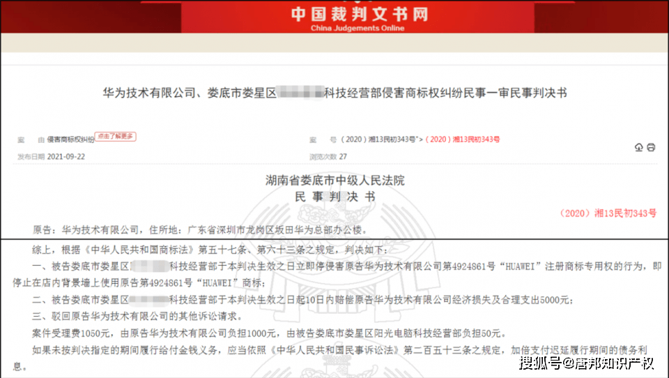The width and height of the screenshot is (669, 378).
Task: Open the red (2020)湘13民初343号 case link
Action: 463,139
